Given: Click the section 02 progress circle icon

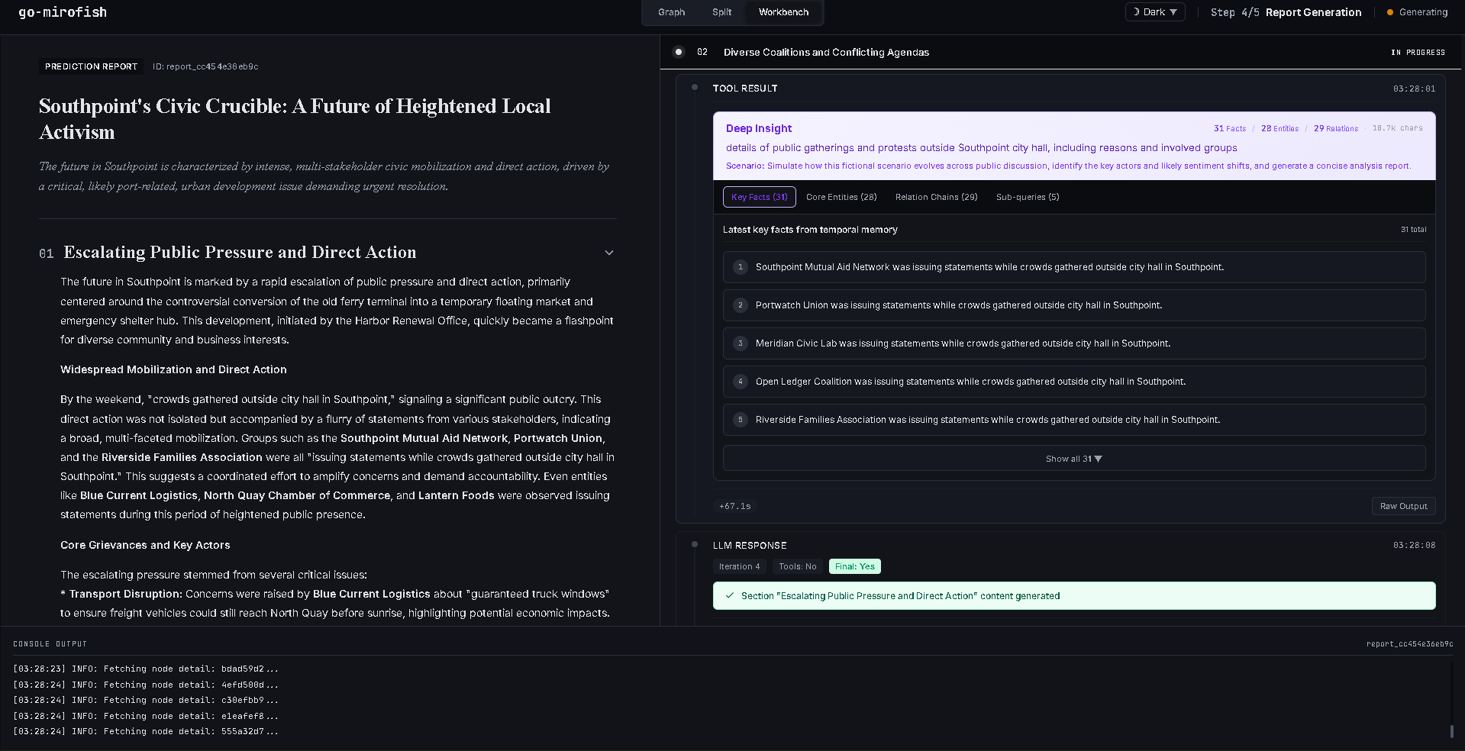Looking at the screenshot, I should tap(678, 52).
